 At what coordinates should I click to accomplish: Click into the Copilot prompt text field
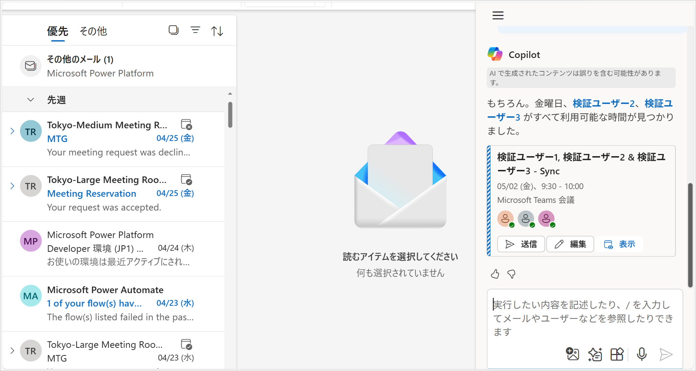[x=583, y=318]
